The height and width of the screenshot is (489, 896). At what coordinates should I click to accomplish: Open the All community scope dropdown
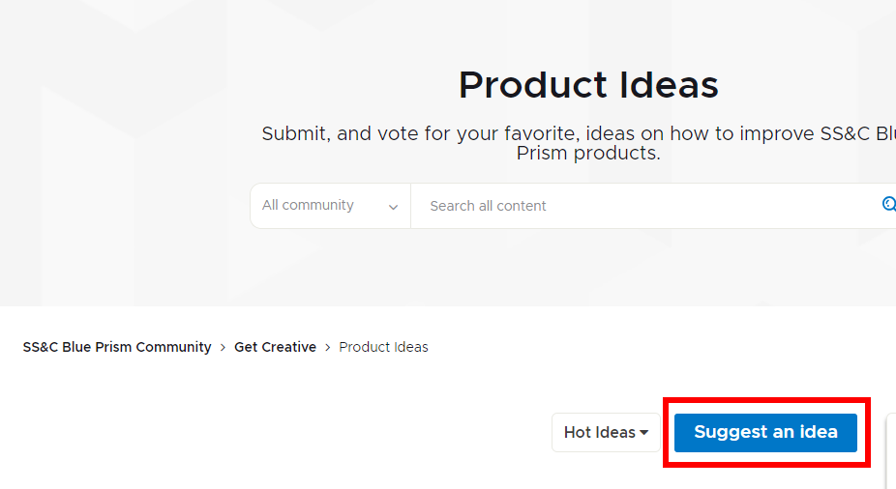[330, 206]
